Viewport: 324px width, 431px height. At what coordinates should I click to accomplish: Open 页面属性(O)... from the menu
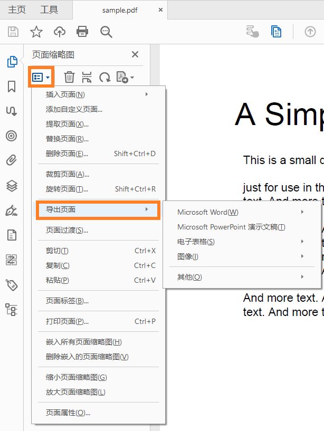coord(98,413)
